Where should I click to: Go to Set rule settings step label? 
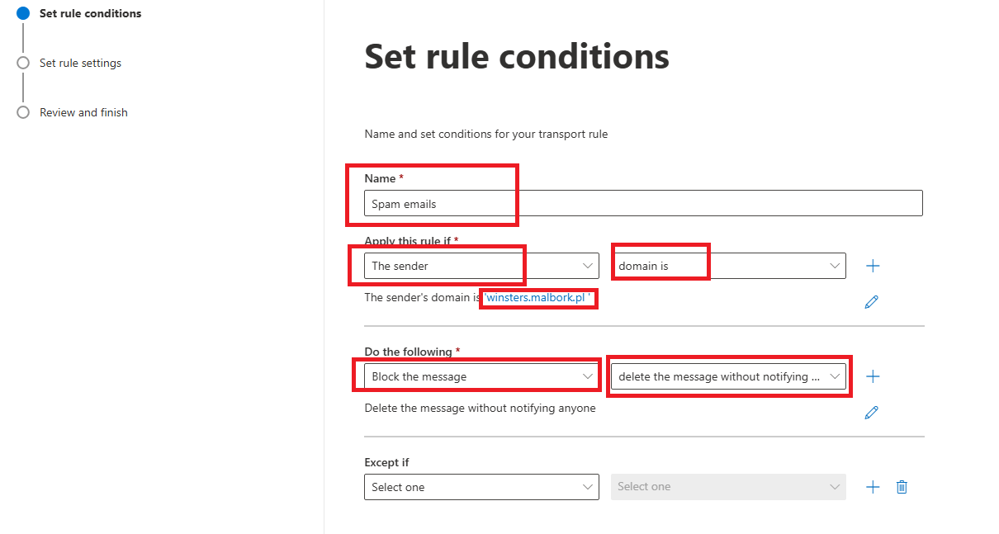click(x=80, y=63)
